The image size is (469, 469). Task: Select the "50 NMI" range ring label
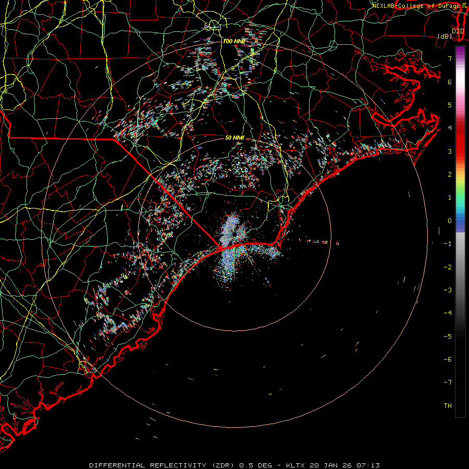point(235,138)
